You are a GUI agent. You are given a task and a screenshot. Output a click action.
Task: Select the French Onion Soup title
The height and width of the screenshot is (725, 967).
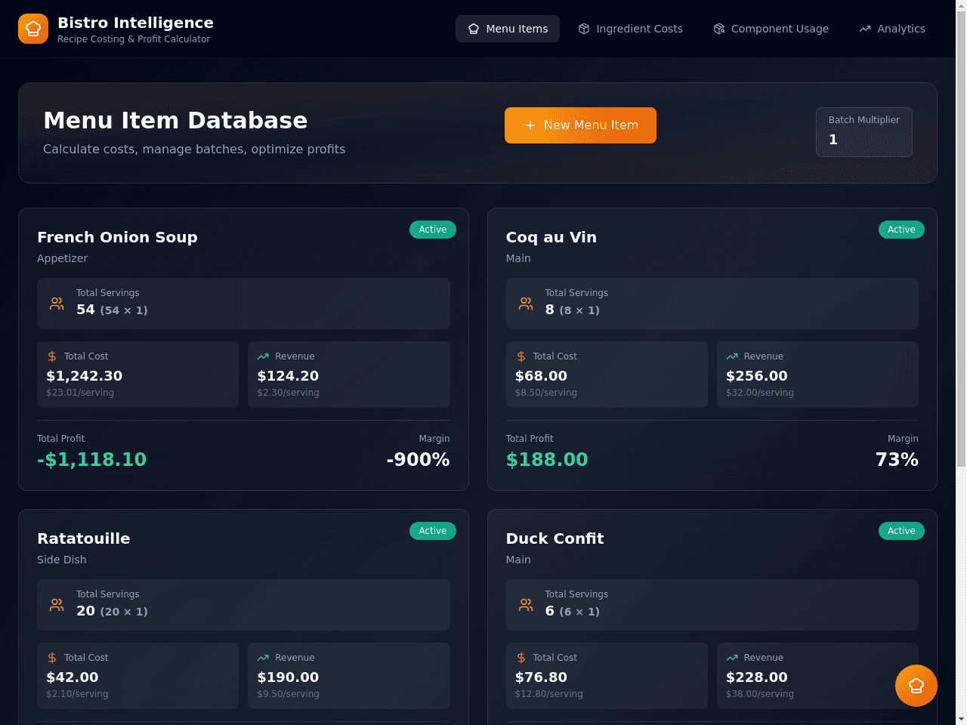tap(117, 237)
